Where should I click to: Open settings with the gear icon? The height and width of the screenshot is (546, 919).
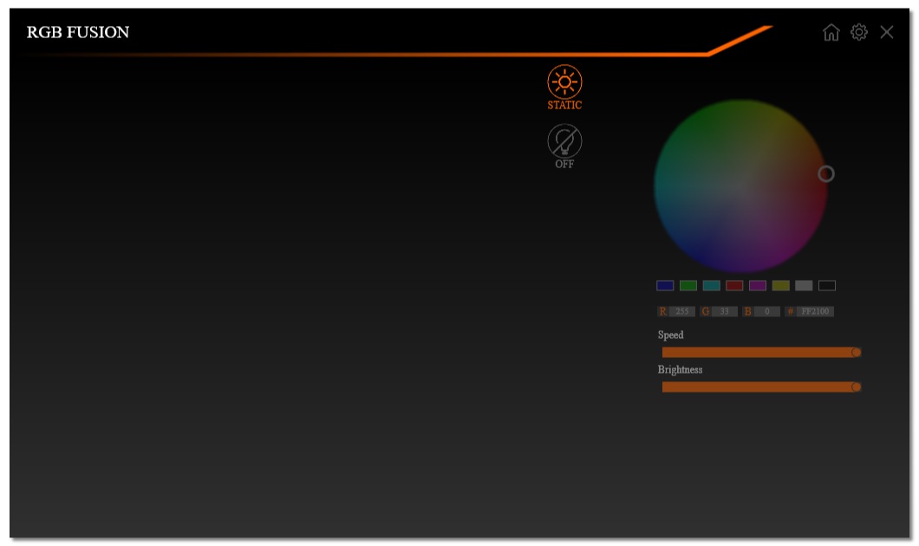(858, 32)
